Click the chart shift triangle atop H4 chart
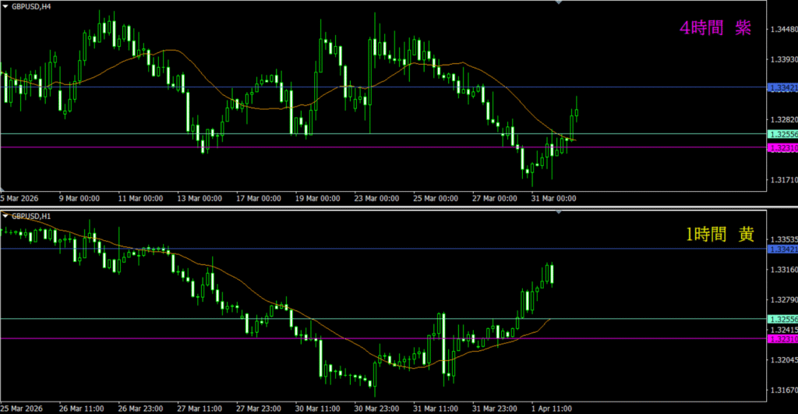Image resolution: width=798 pixels, height=414 pixels. 559,3
